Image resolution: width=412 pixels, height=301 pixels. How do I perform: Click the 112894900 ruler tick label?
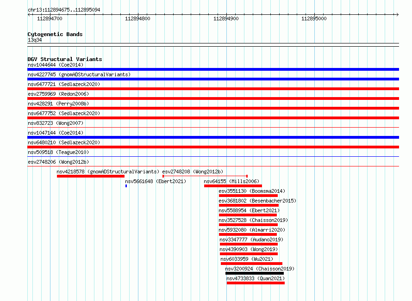(226, 18)
